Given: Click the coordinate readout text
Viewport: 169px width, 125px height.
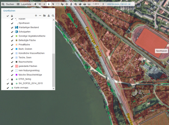Looking at the screenshot, I should pos(119,4).
